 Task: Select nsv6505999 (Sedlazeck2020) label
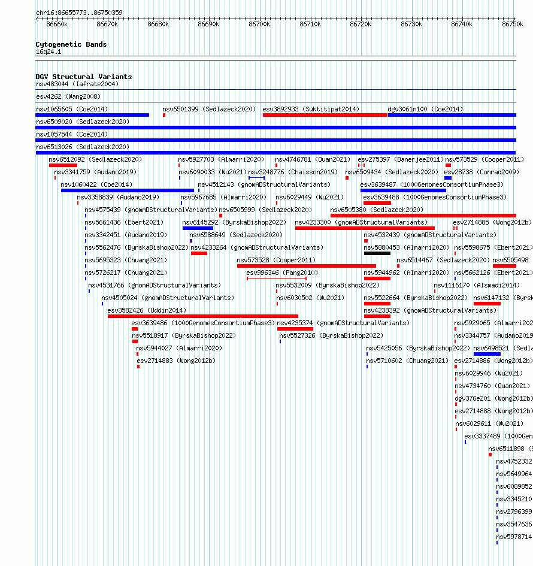pos(265,210)
